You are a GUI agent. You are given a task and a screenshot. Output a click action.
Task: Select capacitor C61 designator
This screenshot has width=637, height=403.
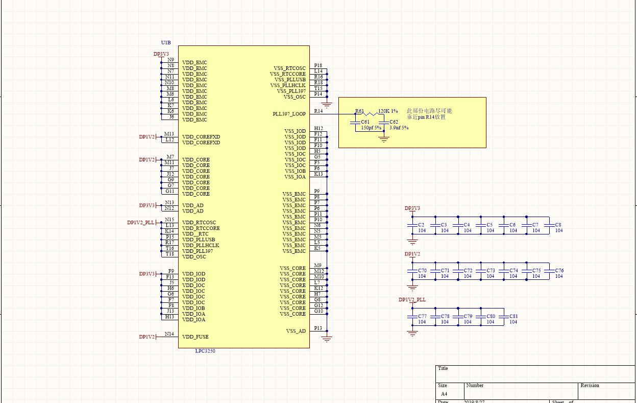click(x=365, y=122)
